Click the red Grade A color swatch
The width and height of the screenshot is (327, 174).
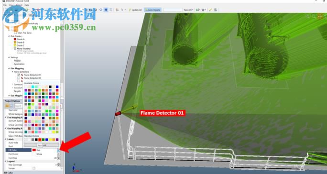tap(15, 39)
